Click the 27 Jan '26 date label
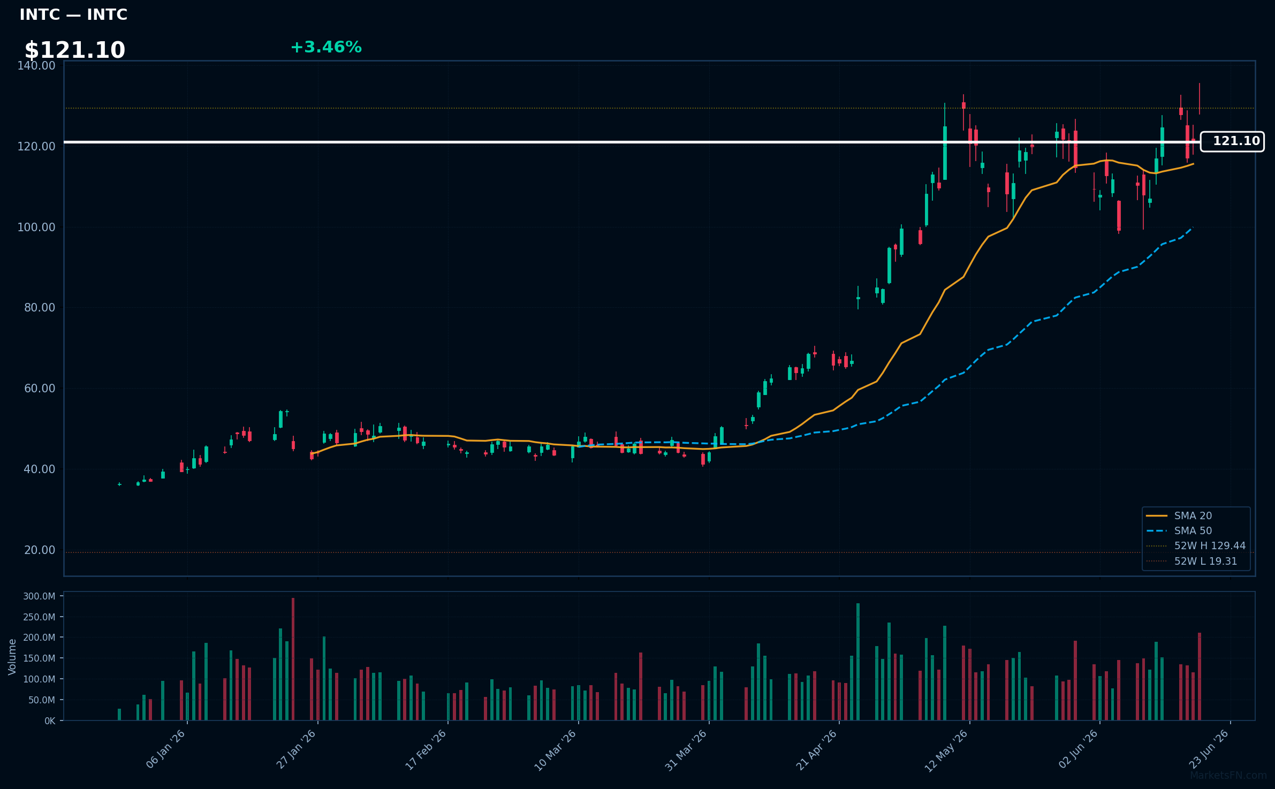1275x789 pixels. click(x=296, y=749)
